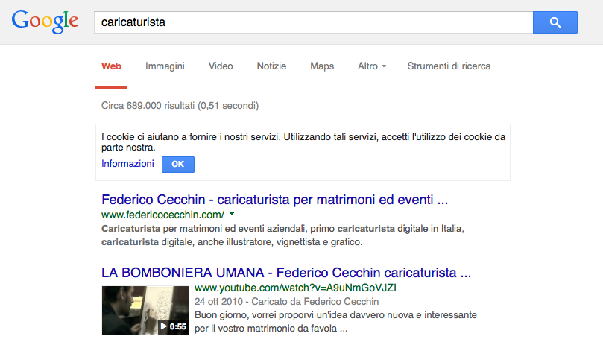Click the 24 ott 2010 upload date text
Screen dimensions: 603x348
click(x=218, y=302)
